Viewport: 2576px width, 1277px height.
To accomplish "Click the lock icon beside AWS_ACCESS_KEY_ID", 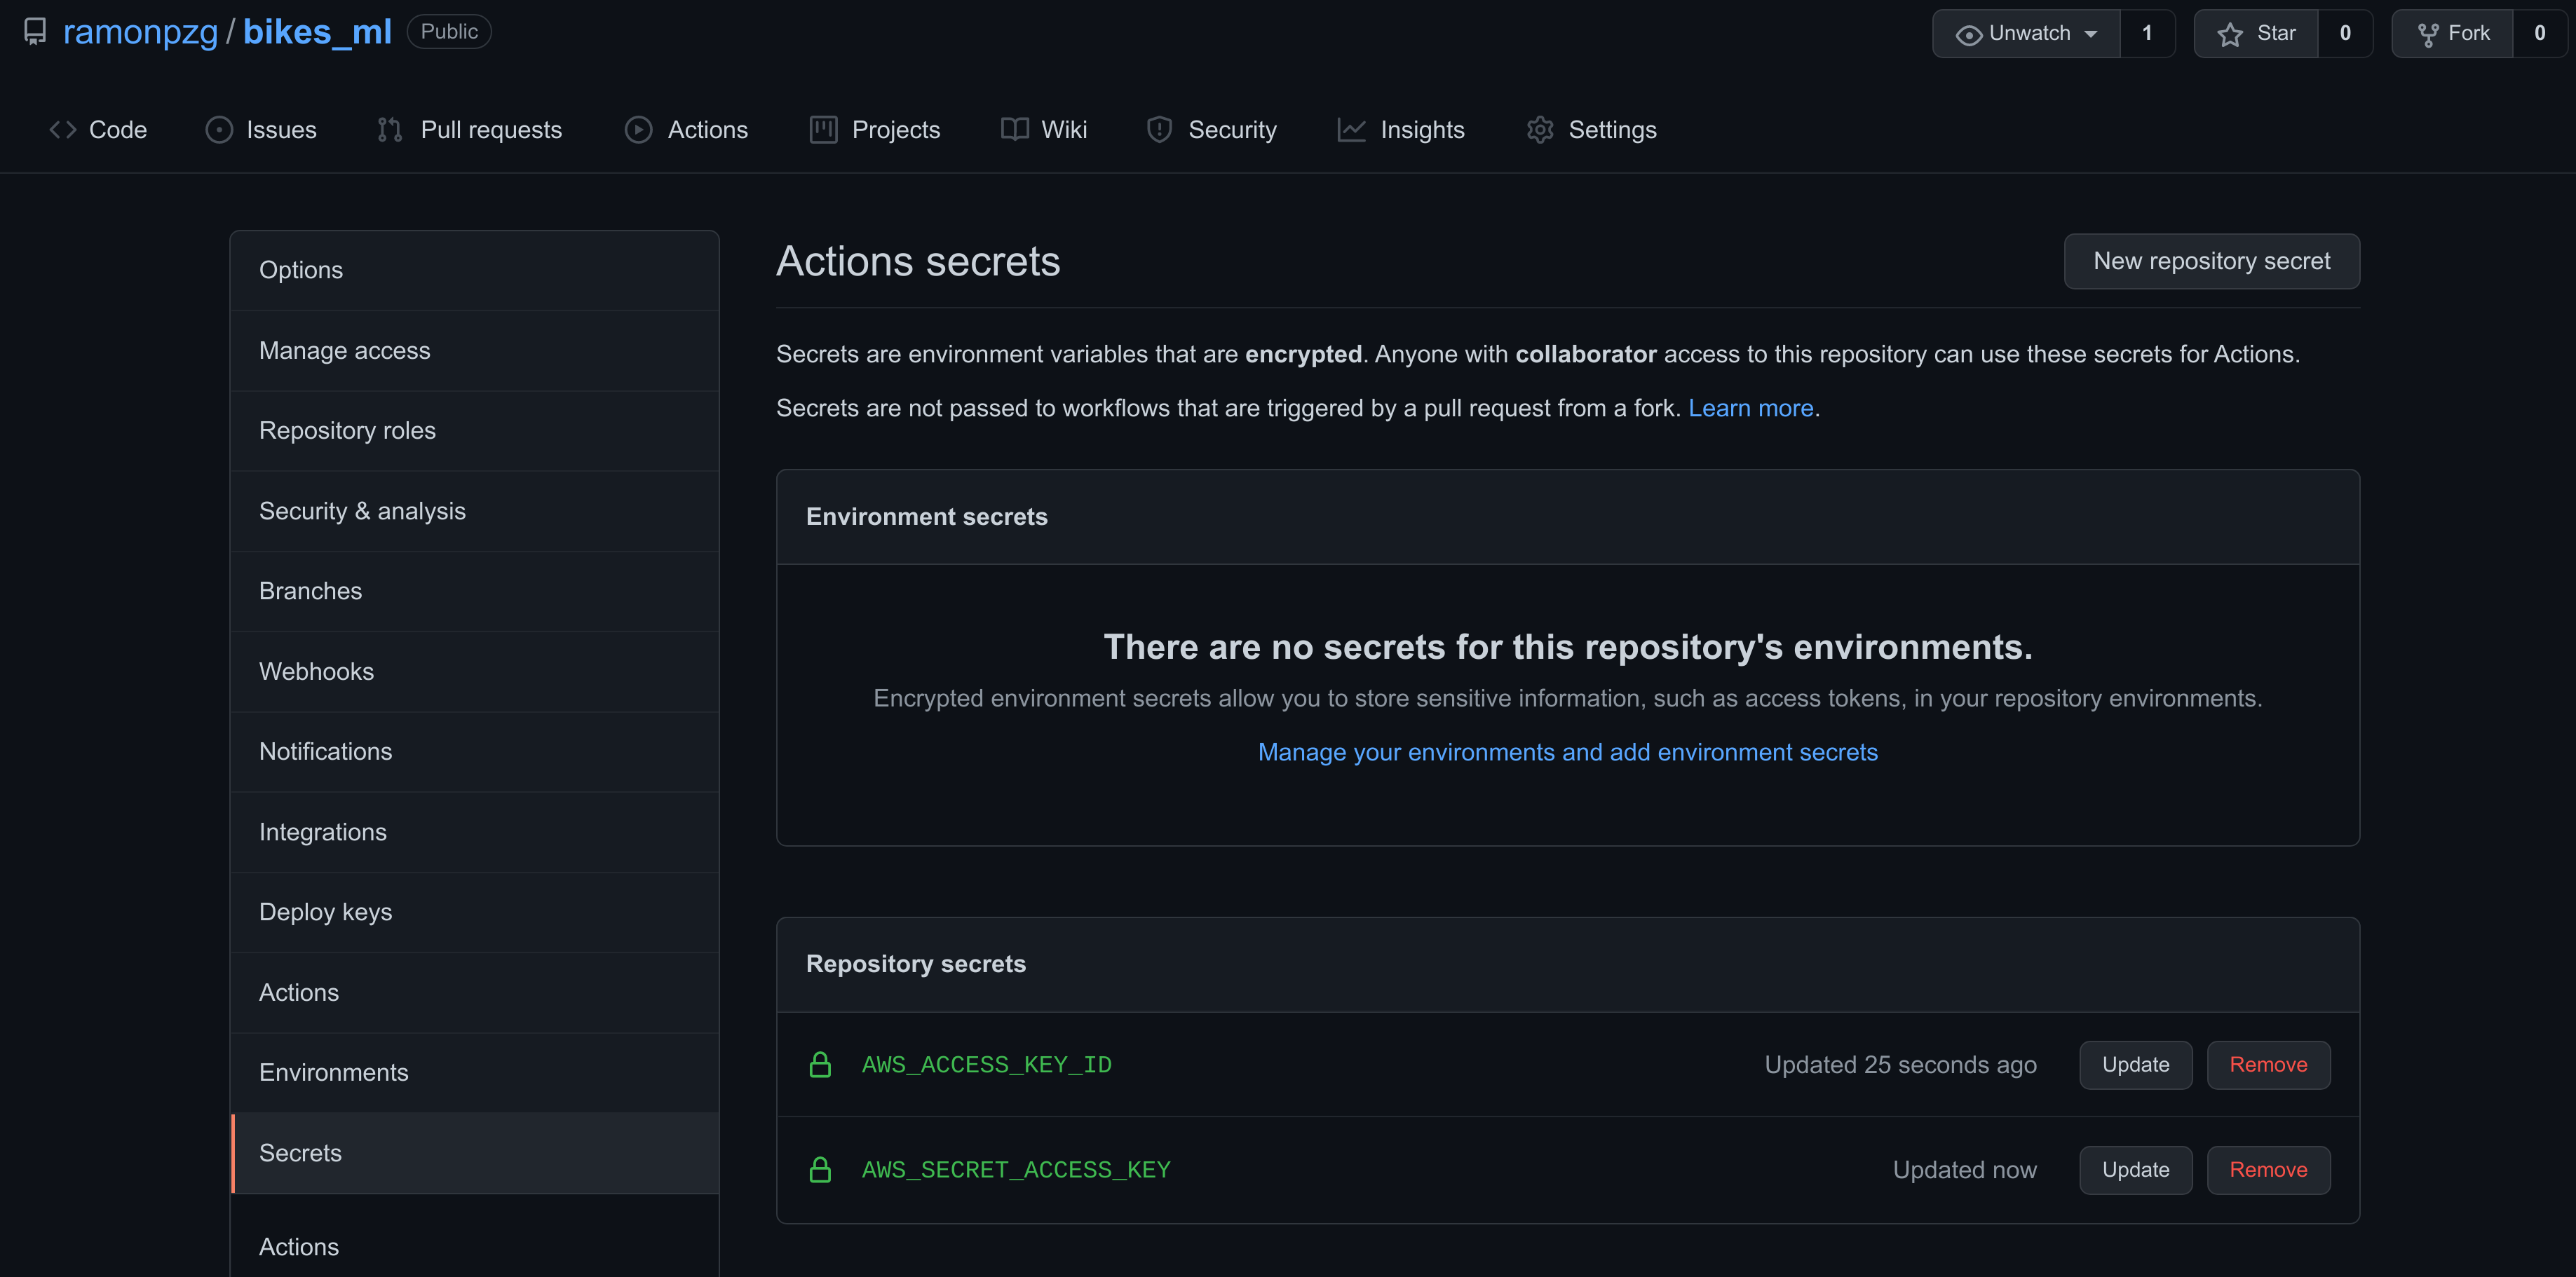I will (820, 1065).
